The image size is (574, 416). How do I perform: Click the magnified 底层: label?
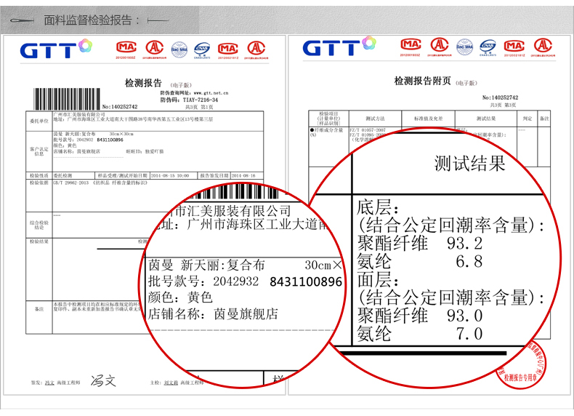click(x=378, y=208)
